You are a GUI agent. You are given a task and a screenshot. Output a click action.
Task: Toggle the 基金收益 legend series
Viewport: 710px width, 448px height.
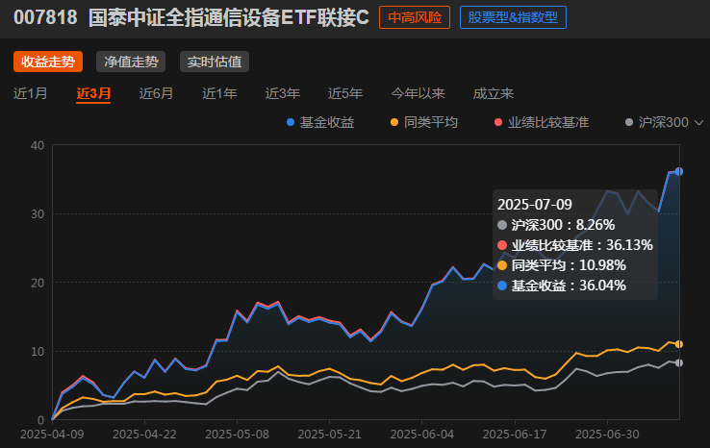click(x=320, y=122)
